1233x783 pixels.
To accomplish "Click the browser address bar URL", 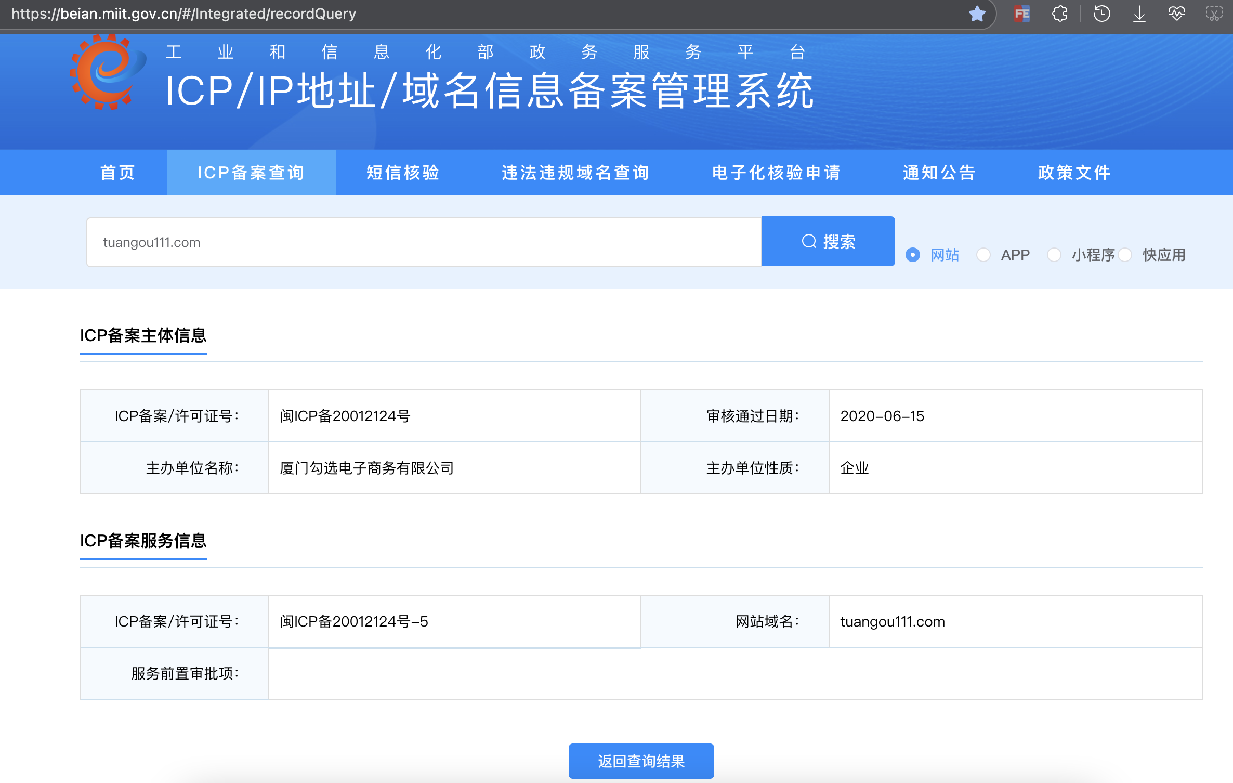I will click(x=183, y=14).
